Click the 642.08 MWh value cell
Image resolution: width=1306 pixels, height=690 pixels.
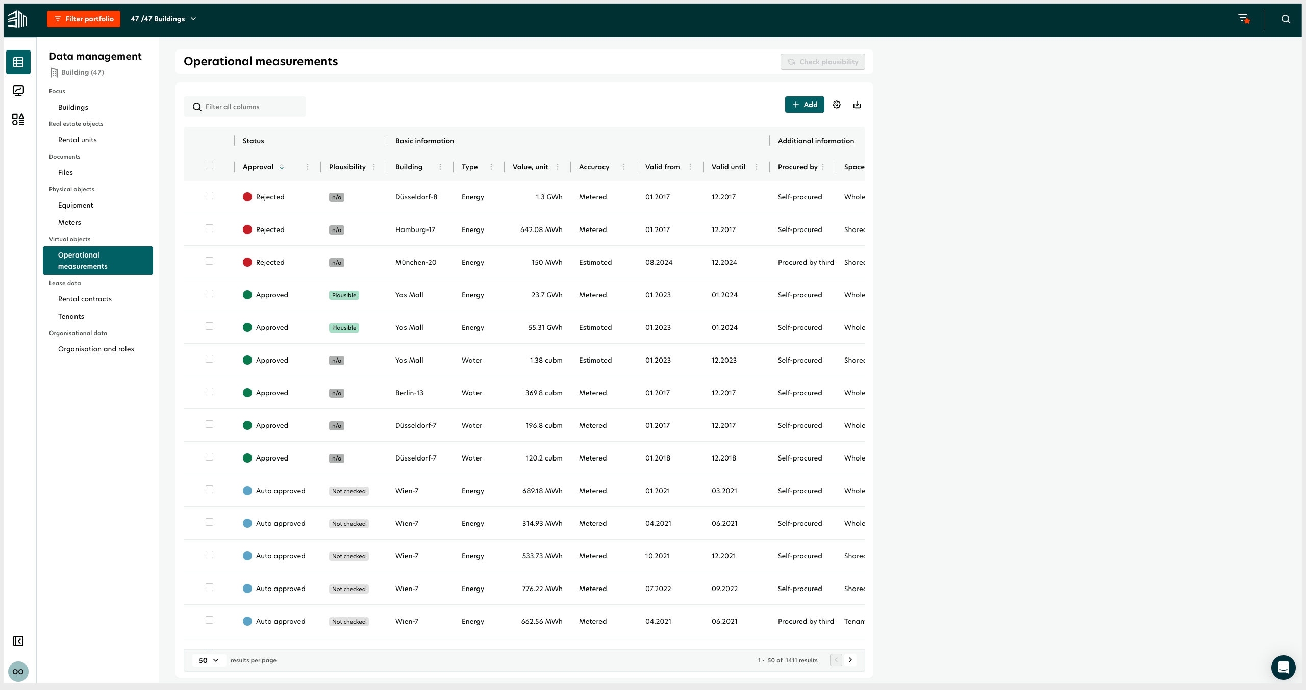coord(541,229)
